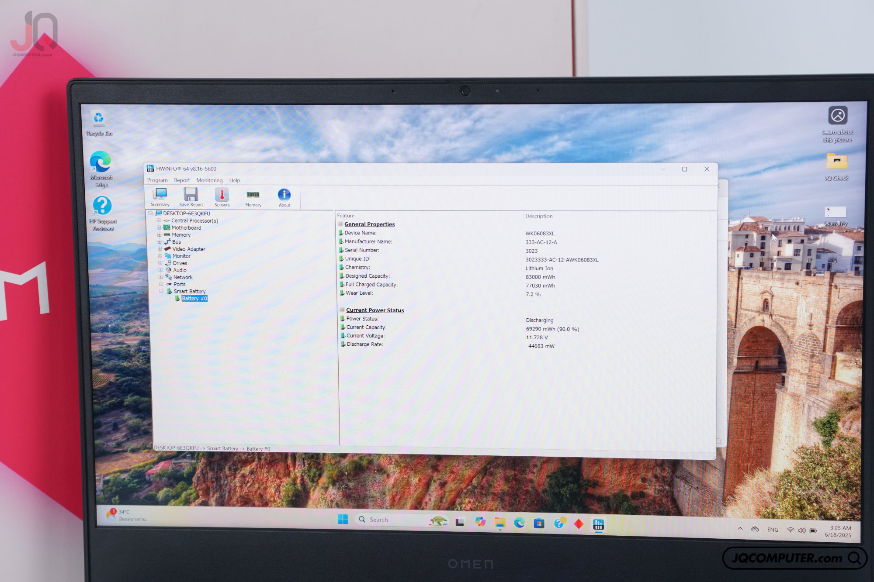The width and height of the screenshot is (874, 582).
Task: Click the Wi-Fi system tray icon
Action: click(x=790, y=530)
